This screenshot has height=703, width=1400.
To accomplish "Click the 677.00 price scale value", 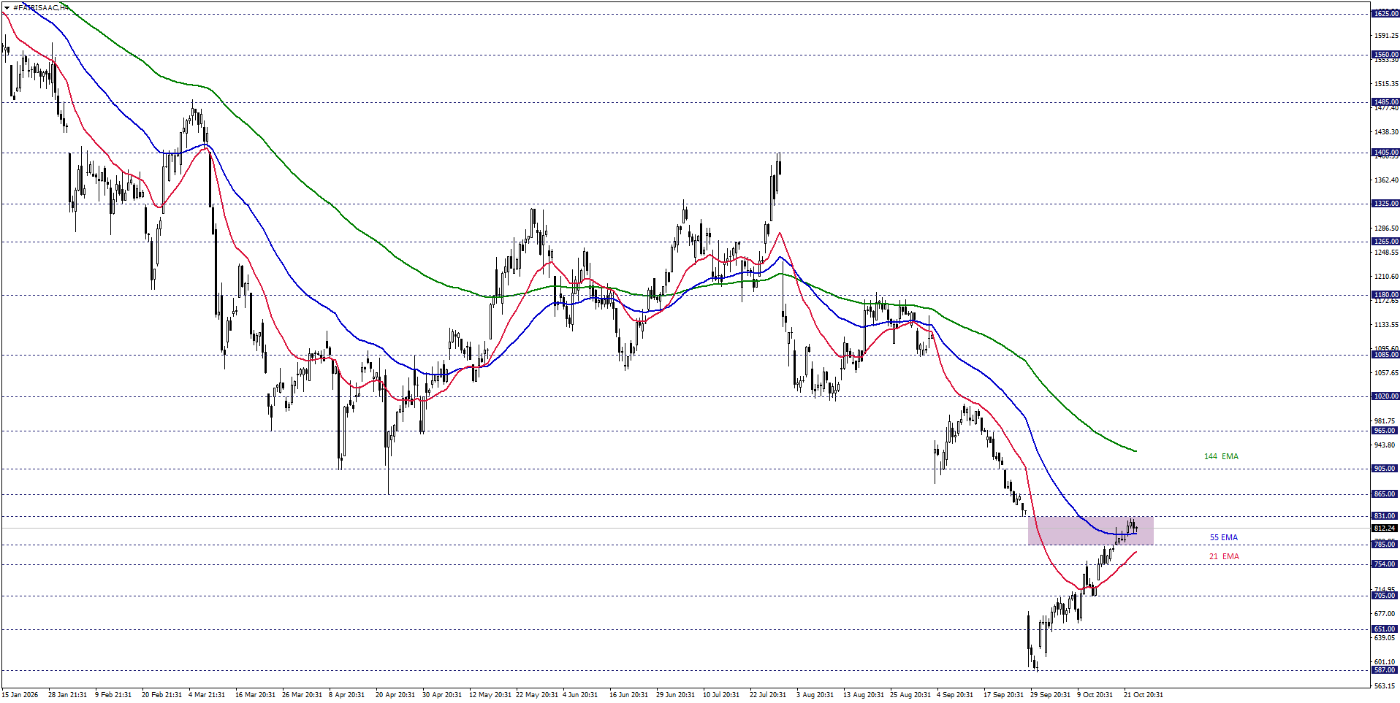I will point(1386,614).
